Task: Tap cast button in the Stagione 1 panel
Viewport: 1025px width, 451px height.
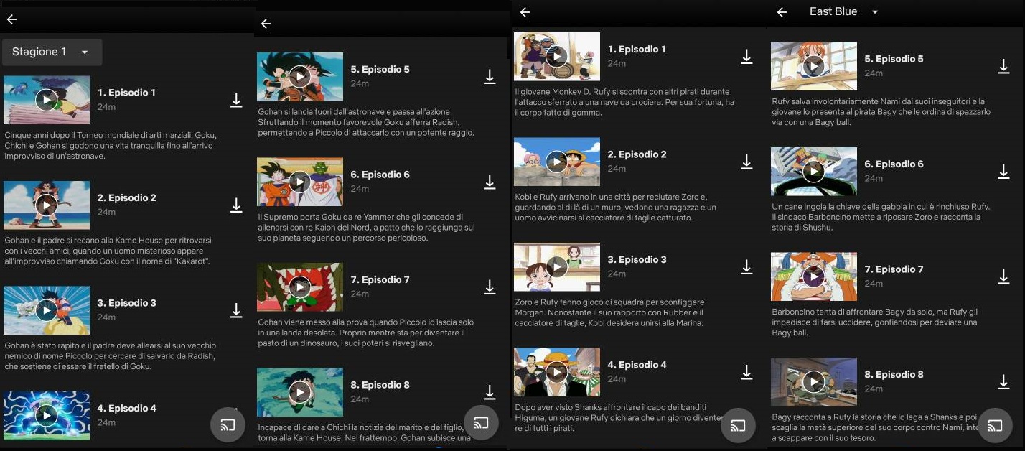Action: pyautogui.click(x=228, y=426)
